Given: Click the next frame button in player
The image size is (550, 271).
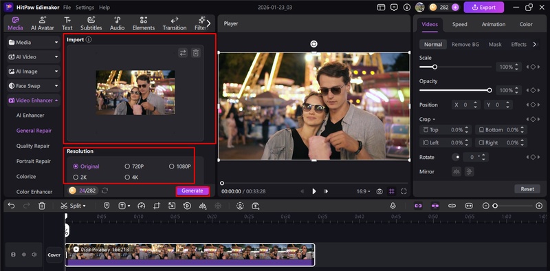Looking at the screenshot, I should 326,191.
